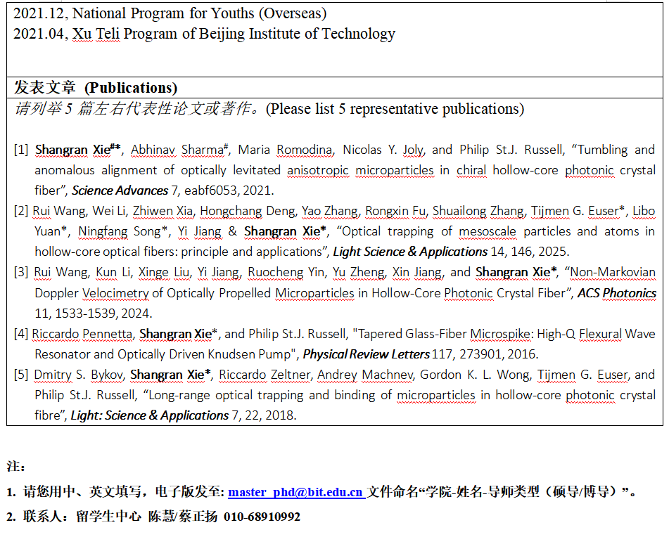
Task: Open the master_phd@bit.edu.cn email link
Action: [295, 492]
